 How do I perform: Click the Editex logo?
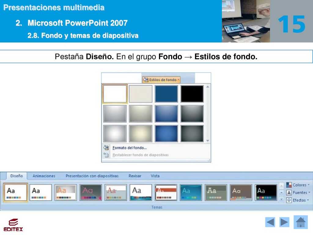coord(13,225)
